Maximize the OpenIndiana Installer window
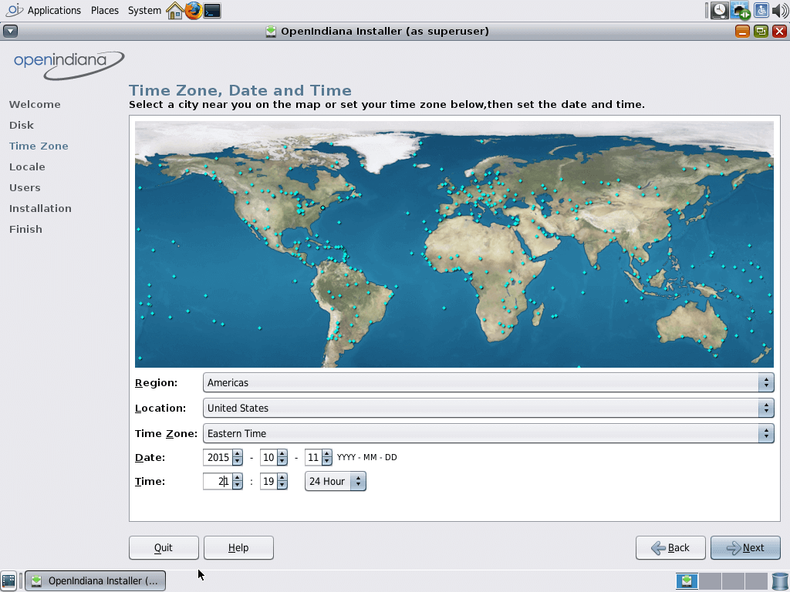790x592 pixels. click(x=761, y=31)
